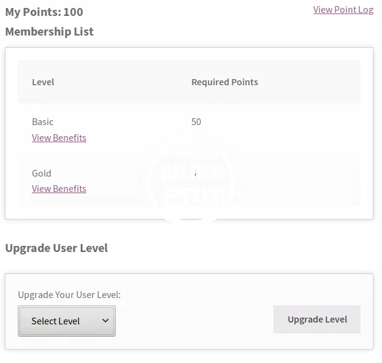Click the Upgrade User Level heading

[56, 248]
